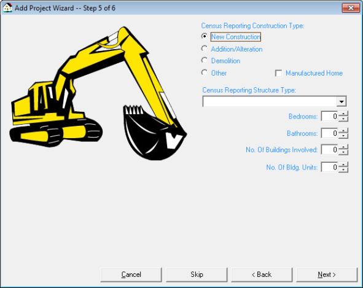Proceed with the Next button
The height and width of the screenshot is (288, 363).
[x=327, y=274]
